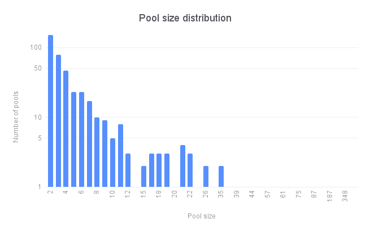Click the 50 y-axis tick label
The height and width of the screenshot is (232, 370).
38,68
